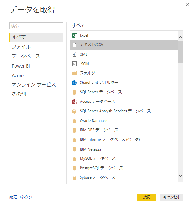The height and width of the screenshot is (210, 193).
Task: Click the Oracle Database cylinder icon
Action: pyautogui.click(x=74, y=121)
